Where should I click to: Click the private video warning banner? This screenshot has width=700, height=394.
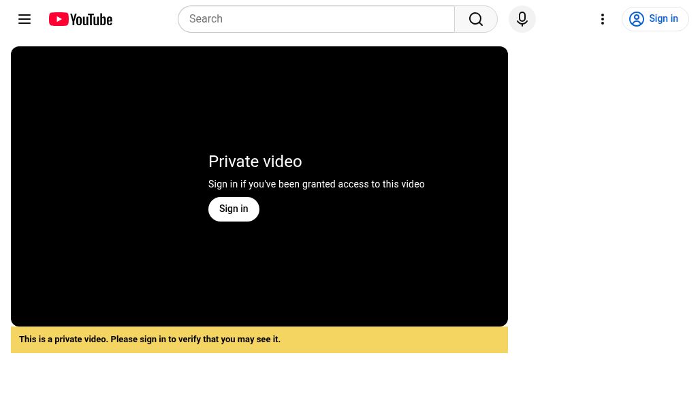coord(259,339)
